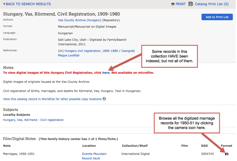
Task: Select the page title Hungary, Vas, Körmend, Civil Registration
Action: (x=62, y=14)
